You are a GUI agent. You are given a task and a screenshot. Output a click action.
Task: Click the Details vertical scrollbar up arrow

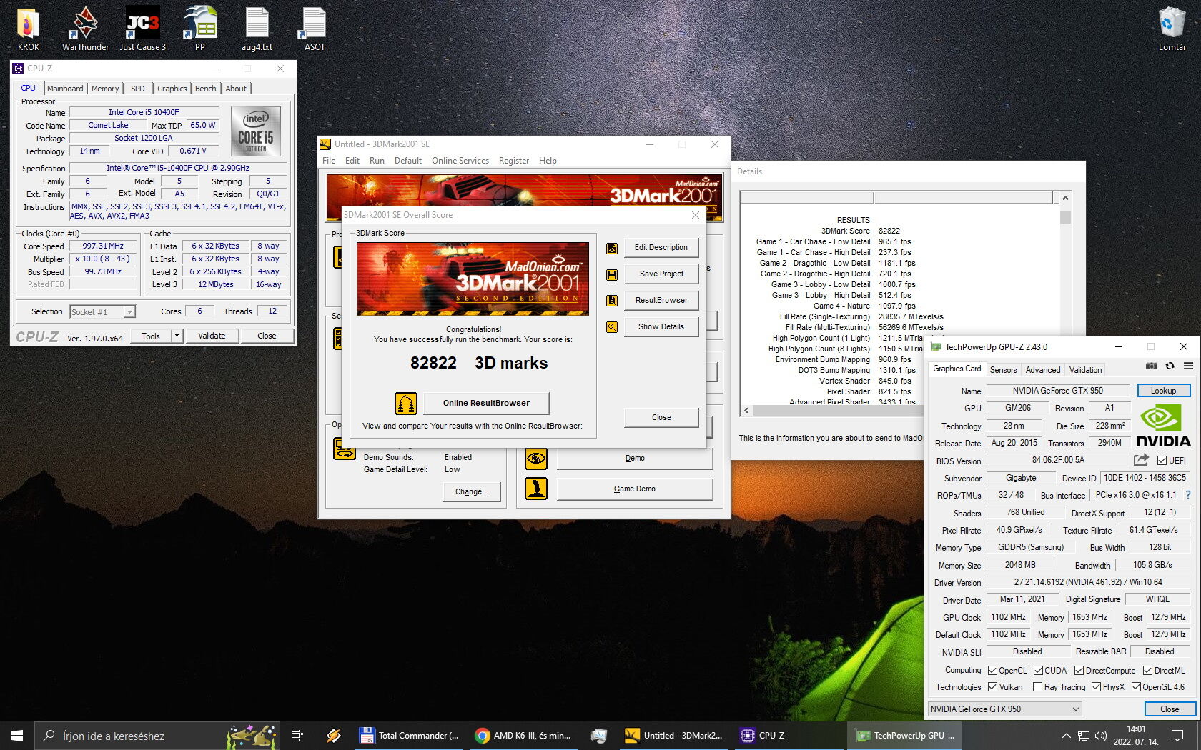1065,198
